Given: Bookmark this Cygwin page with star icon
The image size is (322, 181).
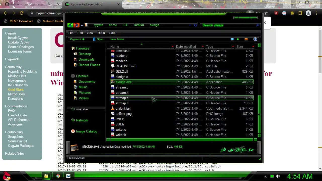Looking at the screenshot, I should (x=266, y=13).
